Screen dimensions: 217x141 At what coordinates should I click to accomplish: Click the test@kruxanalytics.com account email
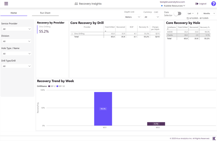[172, 2]
